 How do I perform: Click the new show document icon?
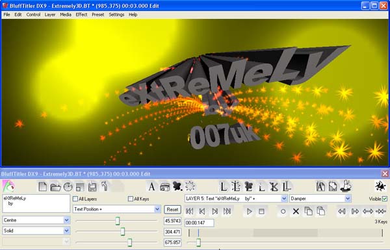point(42,186)
